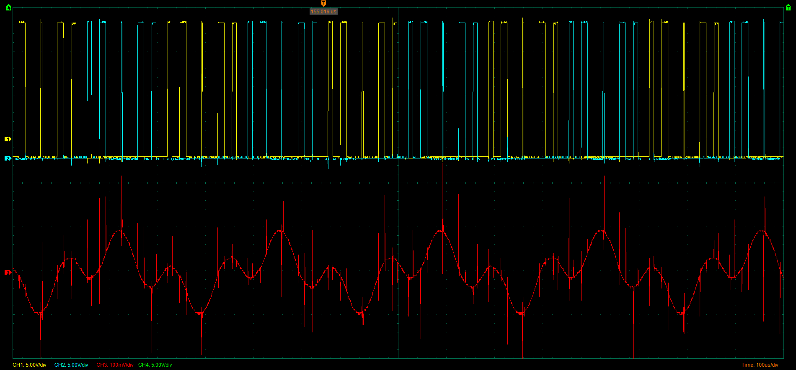Click the green trigger level marker T

pyautogui.click(x=788, y=8)
